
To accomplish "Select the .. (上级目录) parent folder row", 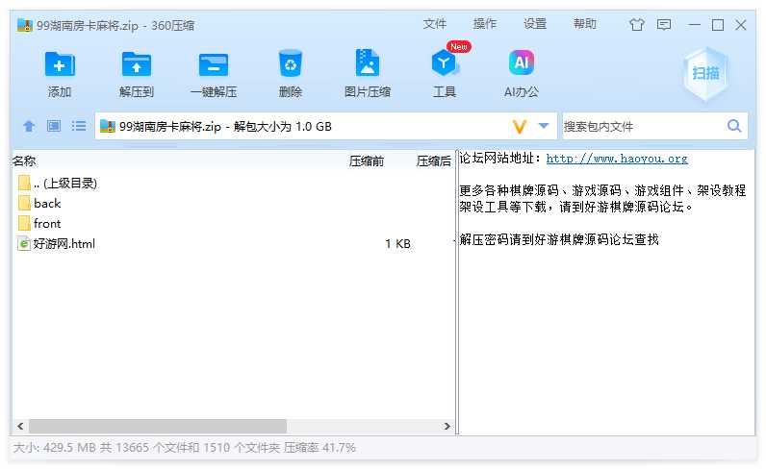I will coord(233,183).
